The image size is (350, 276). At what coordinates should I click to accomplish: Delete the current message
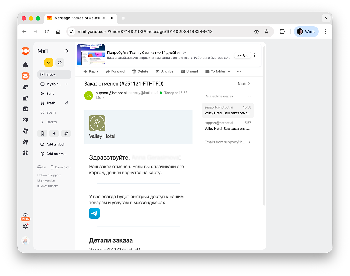140,71
